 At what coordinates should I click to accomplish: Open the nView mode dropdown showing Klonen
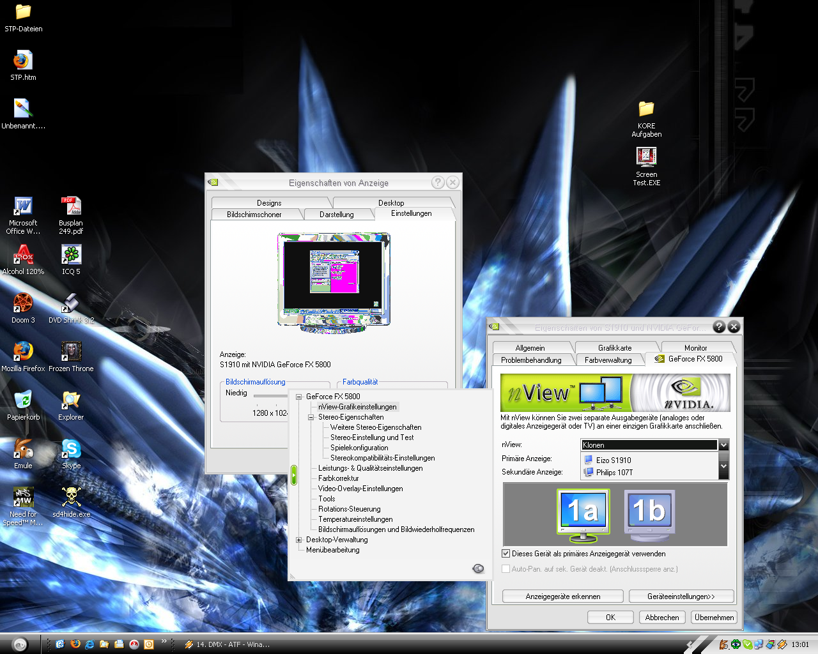click(723, 445)
